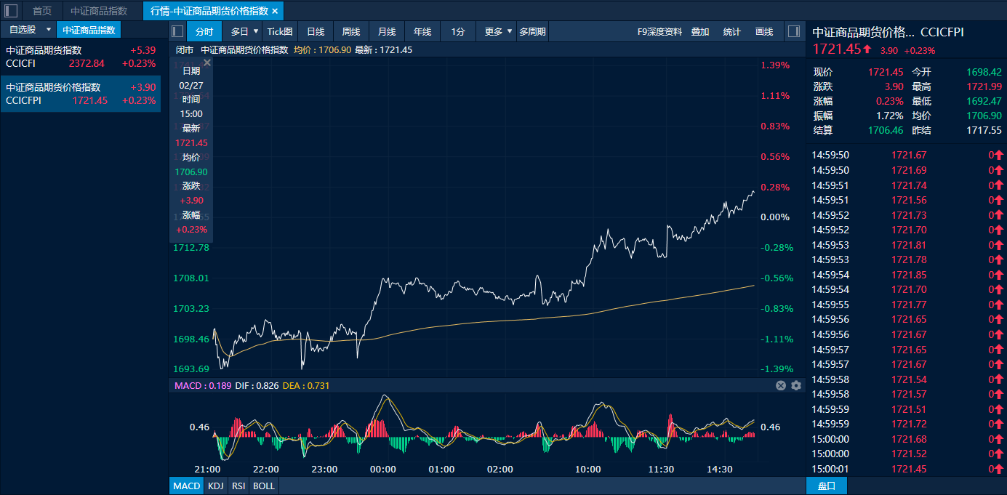
Task: Click the red up arrow beside 1721.45
Action: (x=867, y=49)
